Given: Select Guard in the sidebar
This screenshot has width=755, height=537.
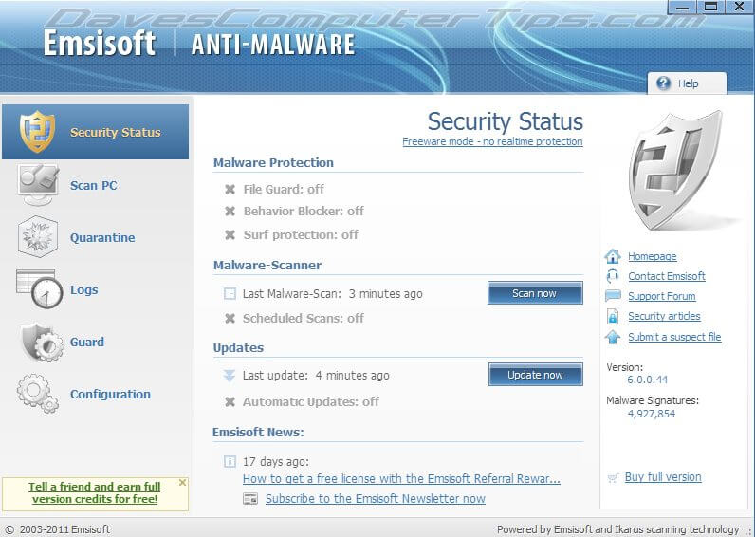Looking at the screenshot, I should [87, 342].
